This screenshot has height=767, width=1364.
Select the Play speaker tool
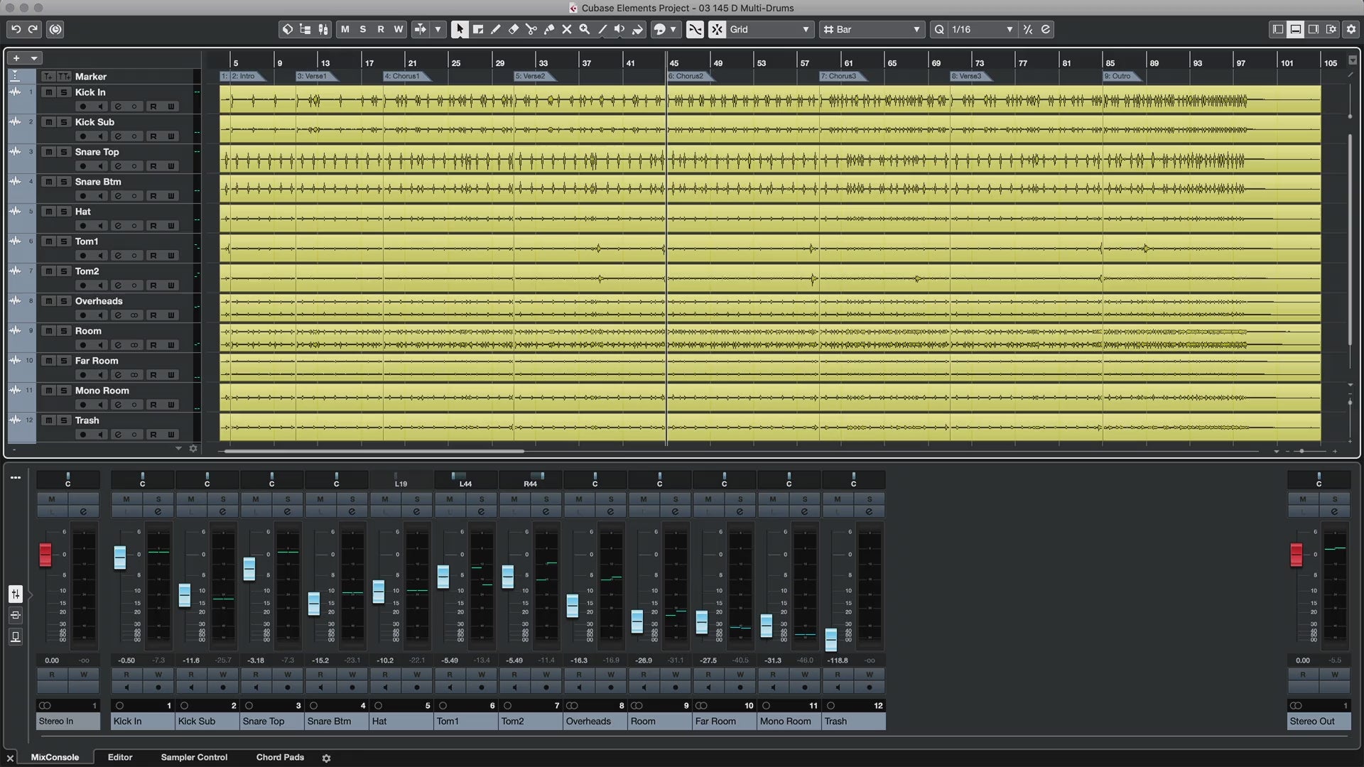[619, 29]
